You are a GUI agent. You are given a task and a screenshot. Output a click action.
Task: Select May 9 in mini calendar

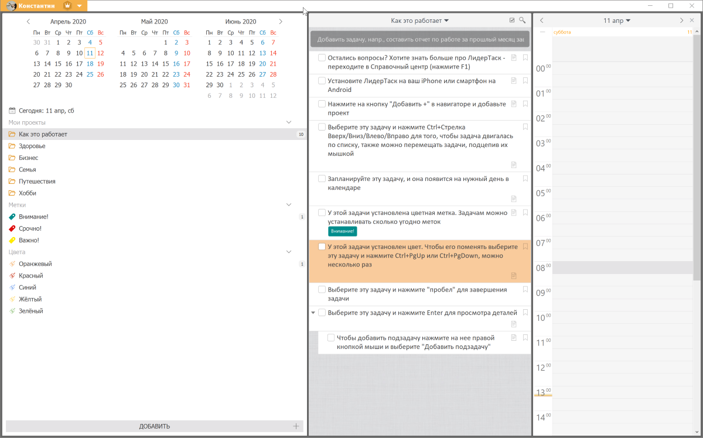(176, 53)
